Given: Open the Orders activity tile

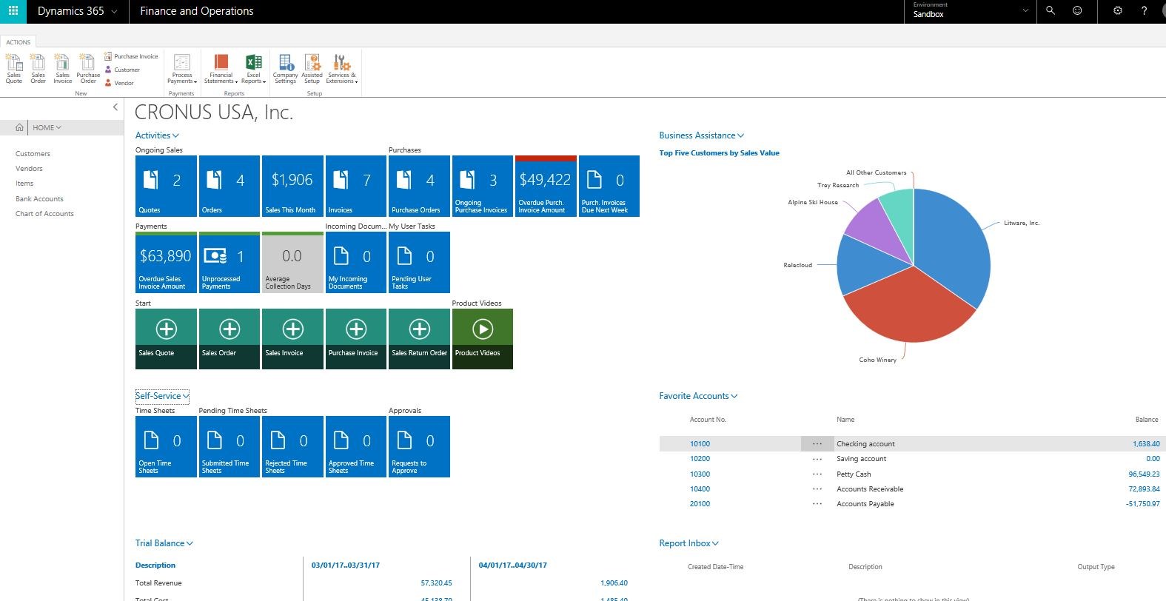Looking at the screenshot, I should click(x=229, y=186).
